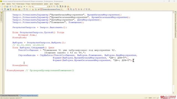Open the Конфигурация menu
This screenshot has width=177, height=99.
(x=20, y=4)
